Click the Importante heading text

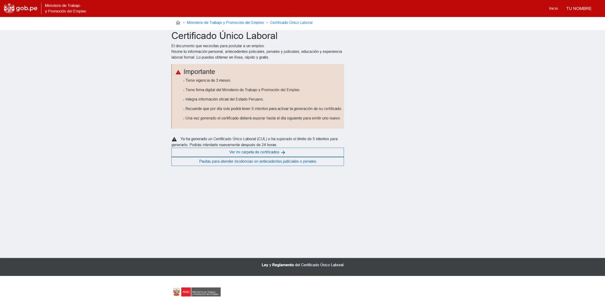(199, 72)
